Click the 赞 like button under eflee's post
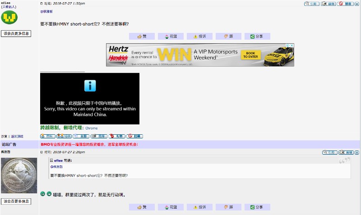Image resolution: width=361 pixels, height=215 pixels. tap(142, 37)
